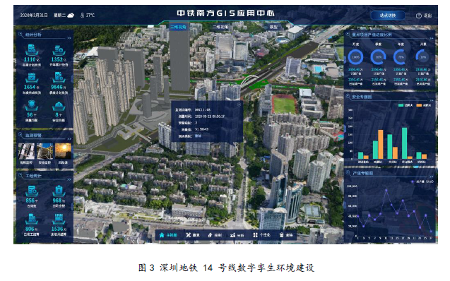Expand the 统计分析 panel double-arrow
Image resolution: width=450 pixels, height=281 pixels.
[x=69, y=38]
